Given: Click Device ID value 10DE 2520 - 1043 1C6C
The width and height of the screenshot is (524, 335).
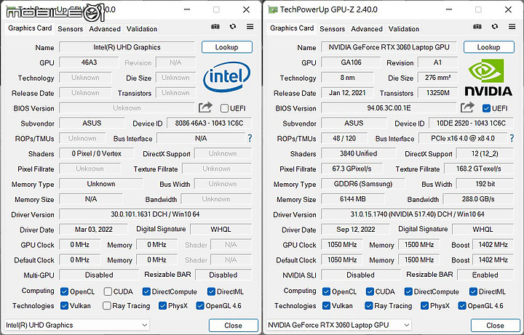Looking at the screenshot, I should coord(471,123).
